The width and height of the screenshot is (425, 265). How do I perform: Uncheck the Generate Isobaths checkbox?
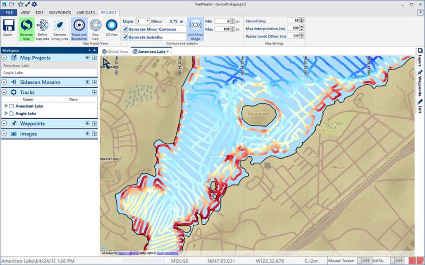pos(125,37)
